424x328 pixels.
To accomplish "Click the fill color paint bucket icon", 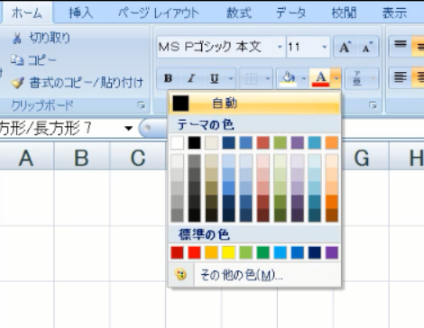I will click(288, 78).
